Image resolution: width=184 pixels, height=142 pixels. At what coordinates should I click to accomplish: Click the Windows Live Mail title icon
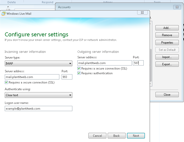click(4, 14)
